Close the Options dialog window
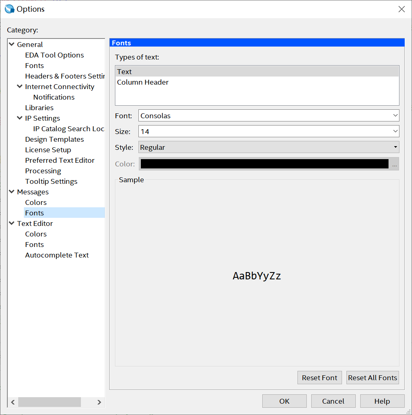 (401, 9)
